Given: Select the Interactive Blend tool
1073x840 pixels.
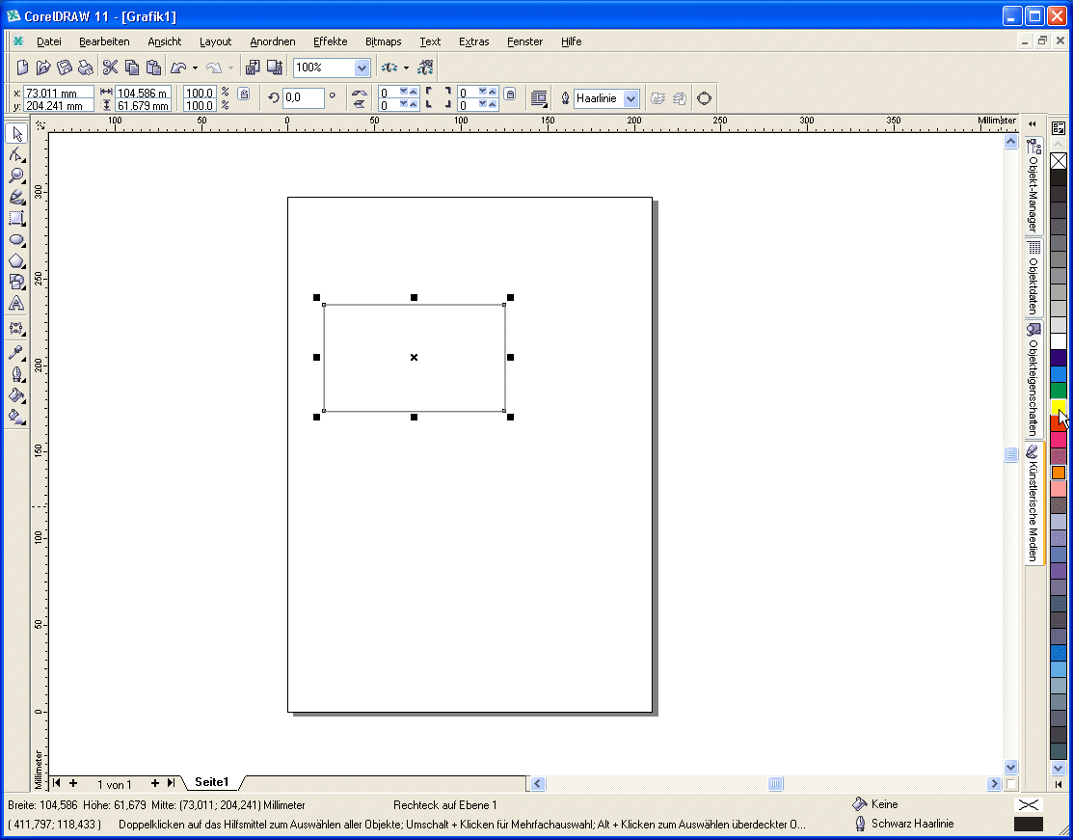Looking at the screenshot, I should coord(17,329).
